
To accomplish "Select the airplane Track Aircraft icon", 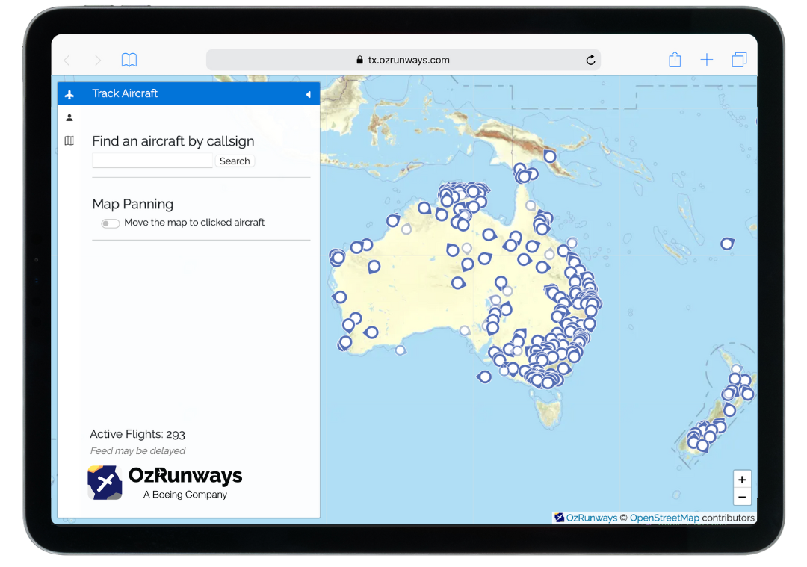I will 69,93.
